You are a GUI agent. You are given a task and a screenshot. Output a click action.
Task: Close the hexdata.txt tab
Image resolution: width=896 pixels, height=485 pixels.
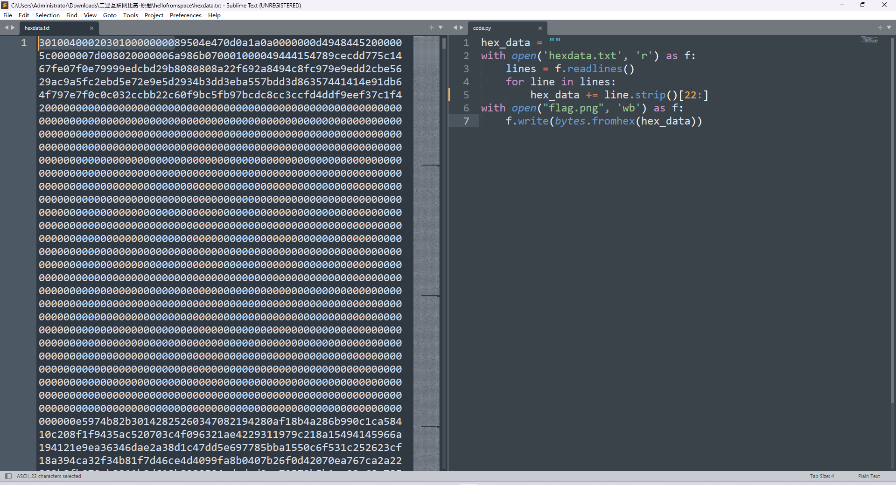click(91, 28)
